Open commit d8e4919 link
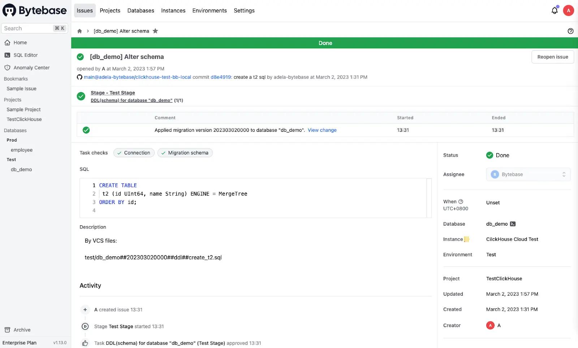The width and height of the screenshot is (578, 348). tap(220, 77)
